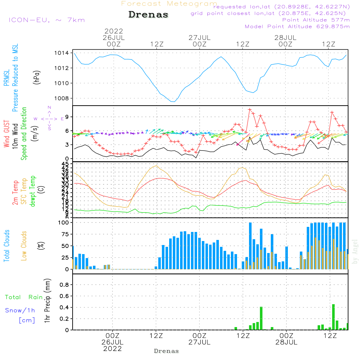Click the orange "Low Clouds" label
The width and height of the screenshot is (363, 363).
(x=24, y=246)
